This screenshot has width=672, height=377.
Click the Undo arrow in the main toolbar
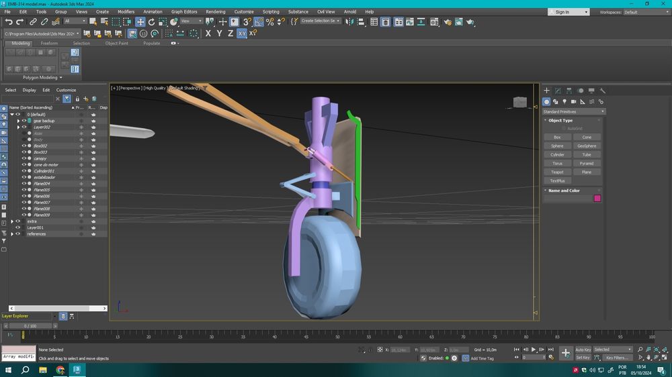click(x=9, y=22)
